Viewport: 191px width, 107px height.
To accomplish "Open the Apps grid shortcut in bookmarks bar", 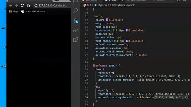I will (14, 11).
